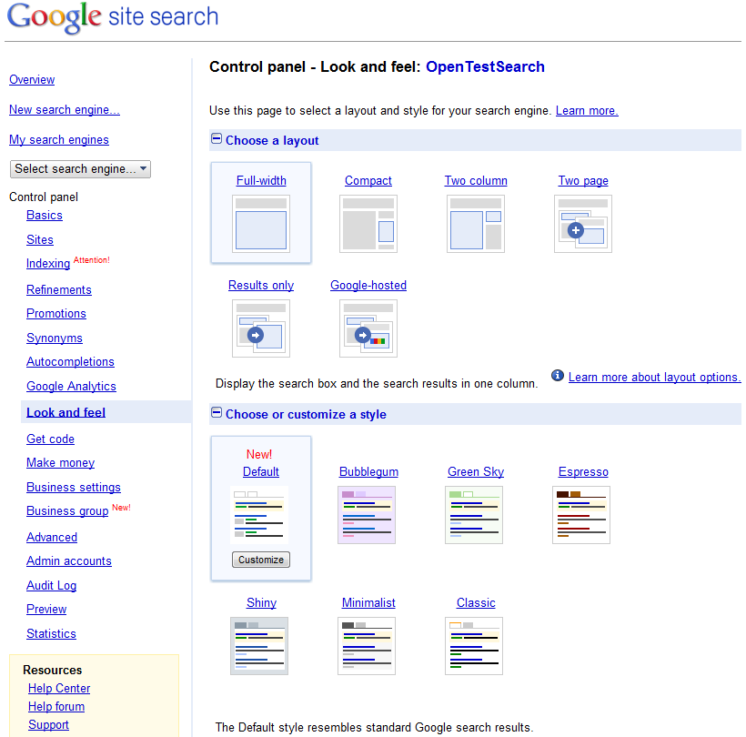The image size is (746, 737).
Task: Click Learn more about layout options link
Action: coord(655,377)
